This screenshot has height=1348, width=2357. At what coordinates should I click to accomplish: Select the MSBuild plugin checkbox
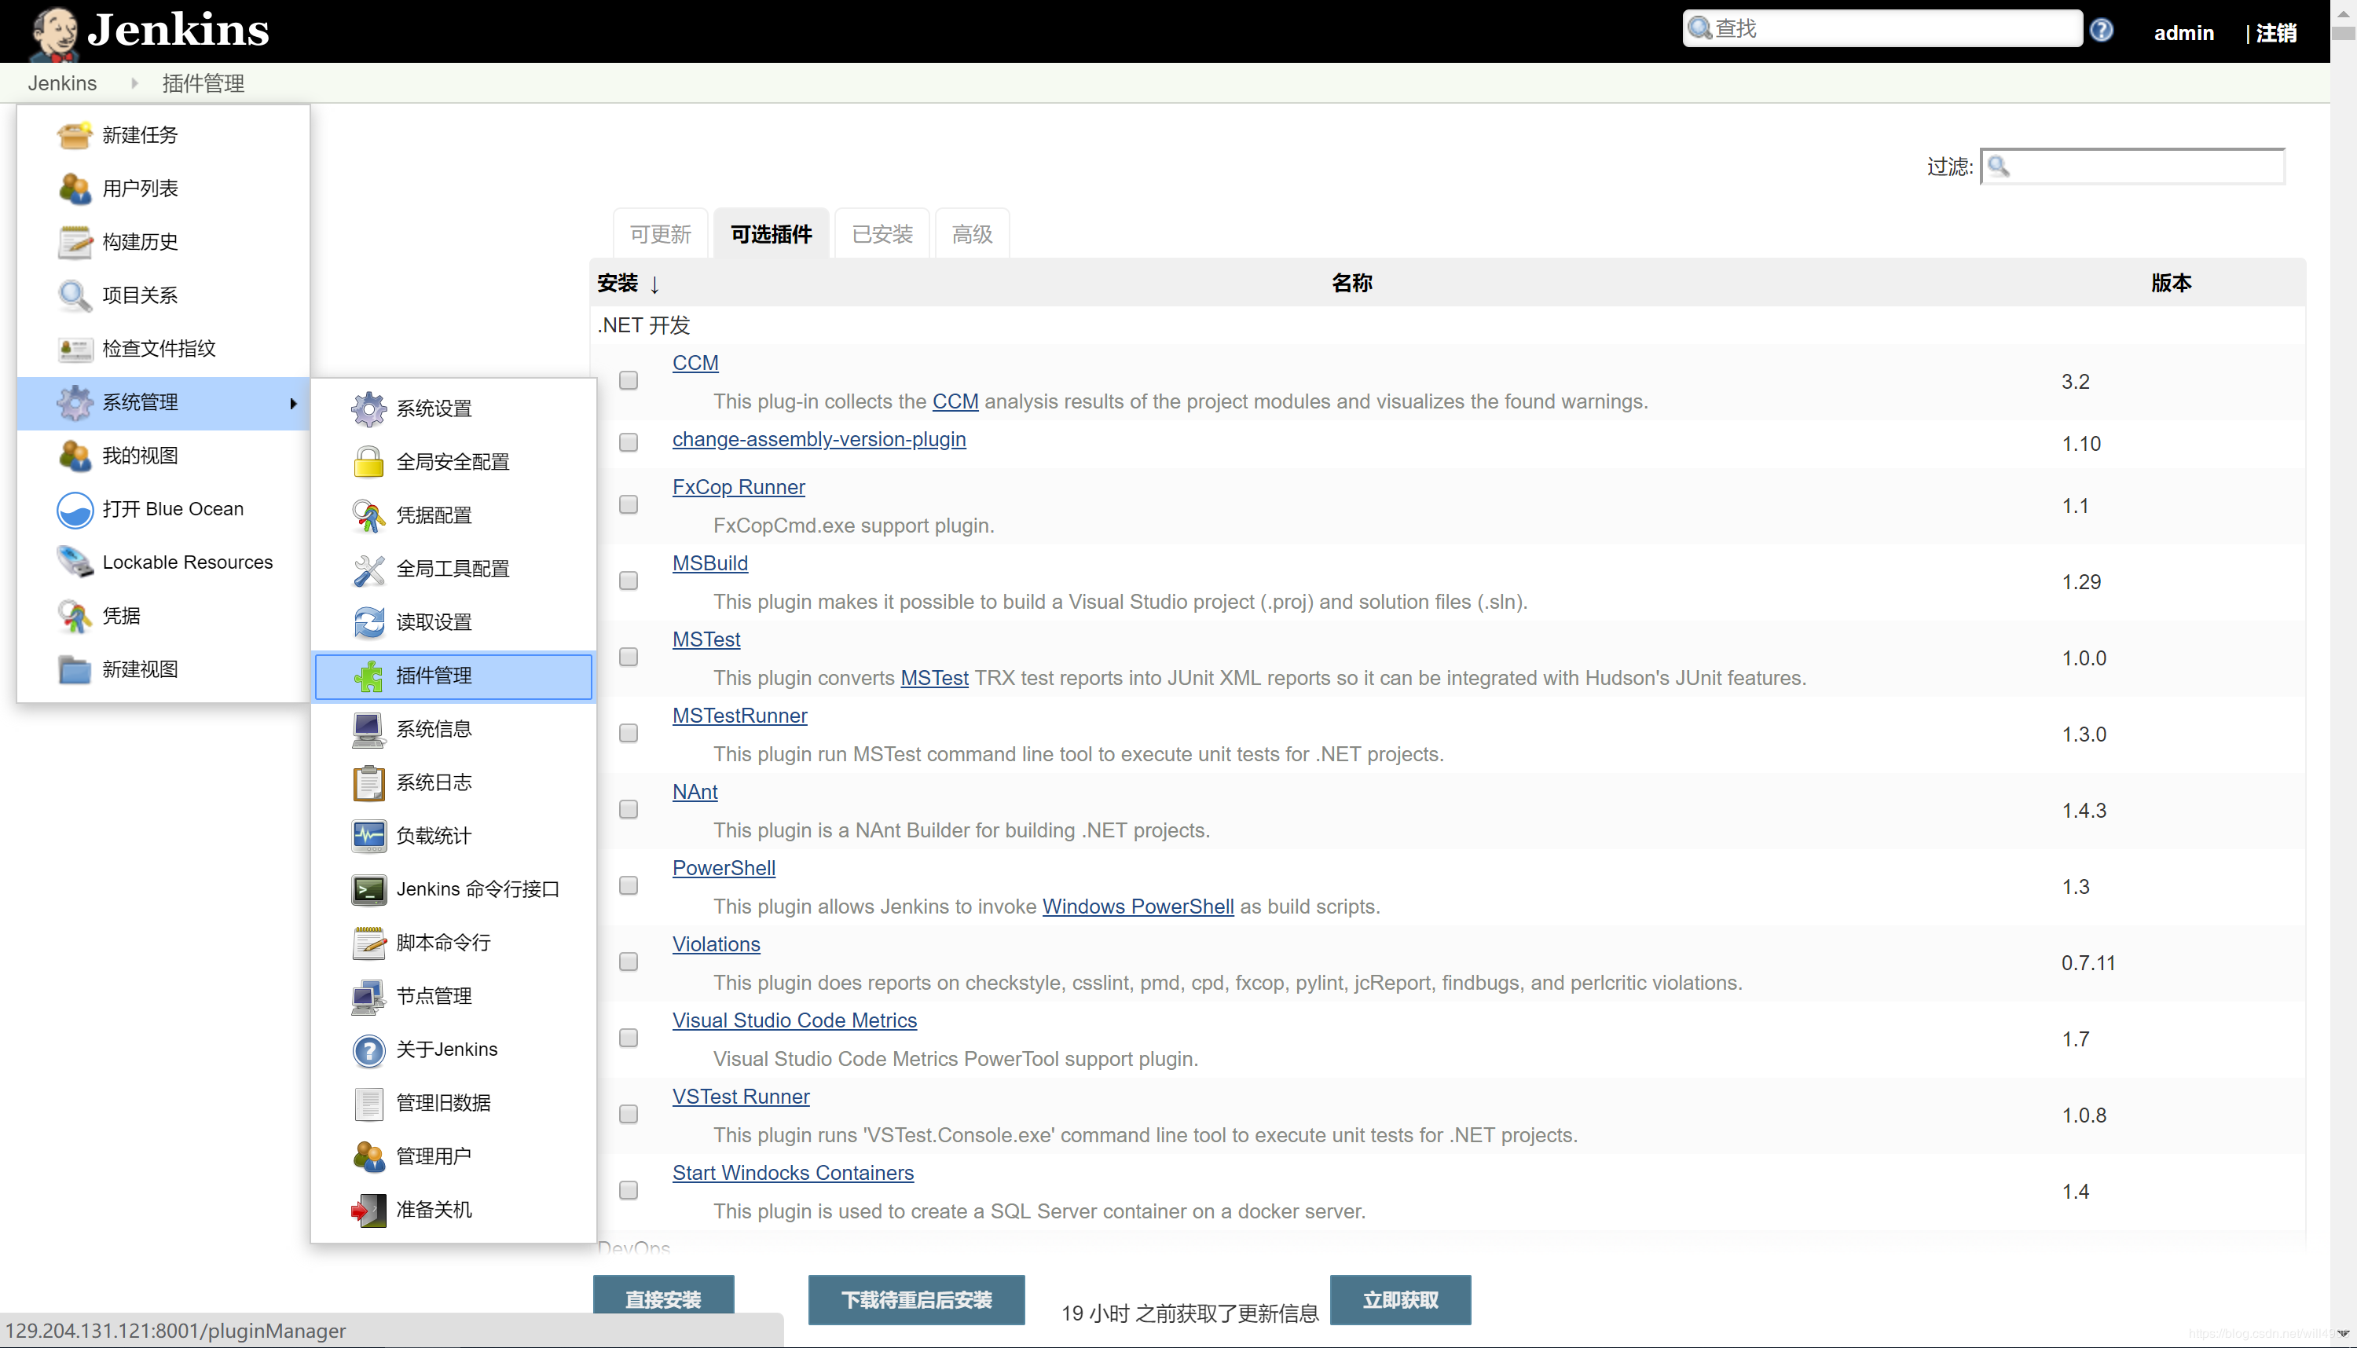[629, 581]
